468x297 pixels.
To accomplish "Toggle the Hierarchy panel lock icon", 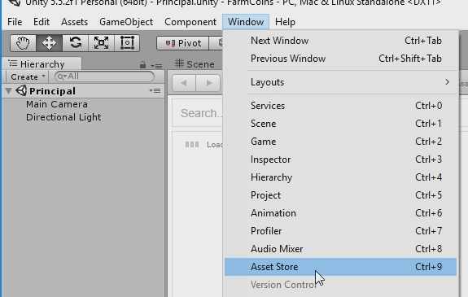I will click(142, 65).
